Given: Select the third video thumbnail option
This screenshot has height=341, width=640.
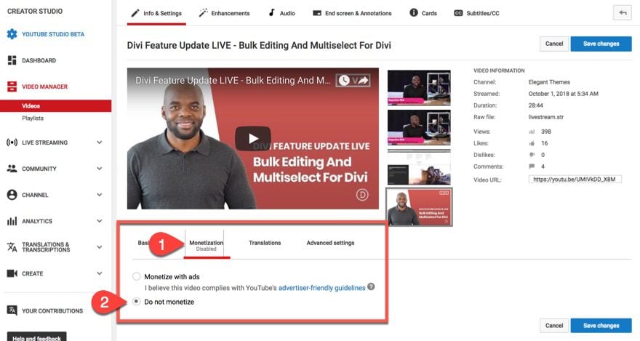Looking at the screenshot, I should click(419, 167).
